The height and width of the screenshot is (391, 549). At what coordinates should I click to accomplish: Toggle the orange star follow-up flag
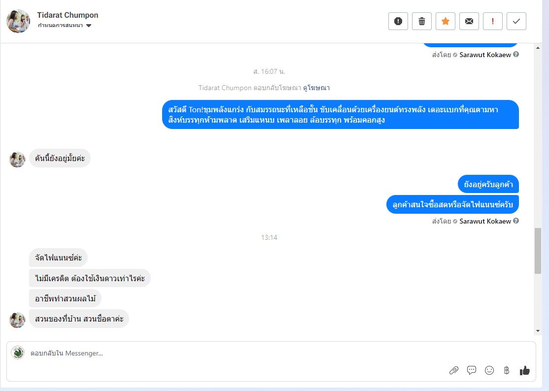tap(446, 21)
